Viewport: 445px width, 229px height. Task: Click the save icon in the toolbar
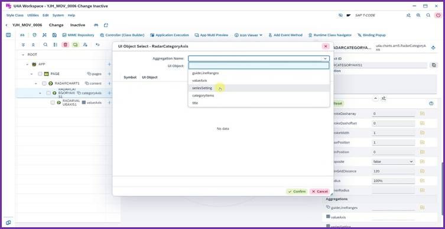(54, 35)
